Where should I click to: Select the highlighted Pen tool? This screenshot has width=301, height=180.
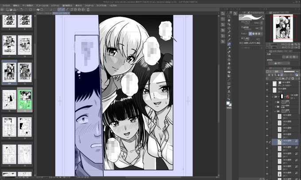229,44
